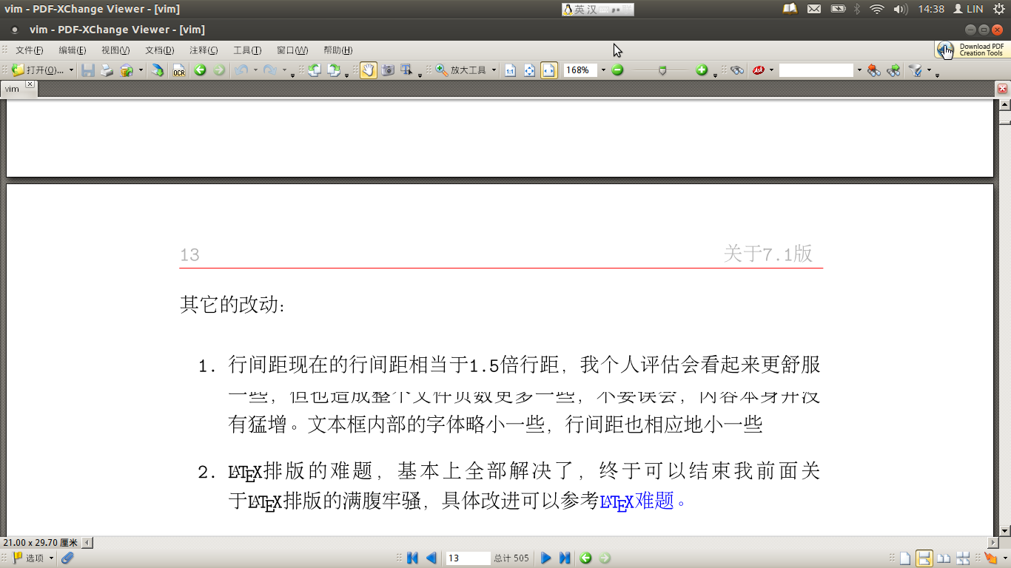Click in the toolbar search text field

(816, 70)
